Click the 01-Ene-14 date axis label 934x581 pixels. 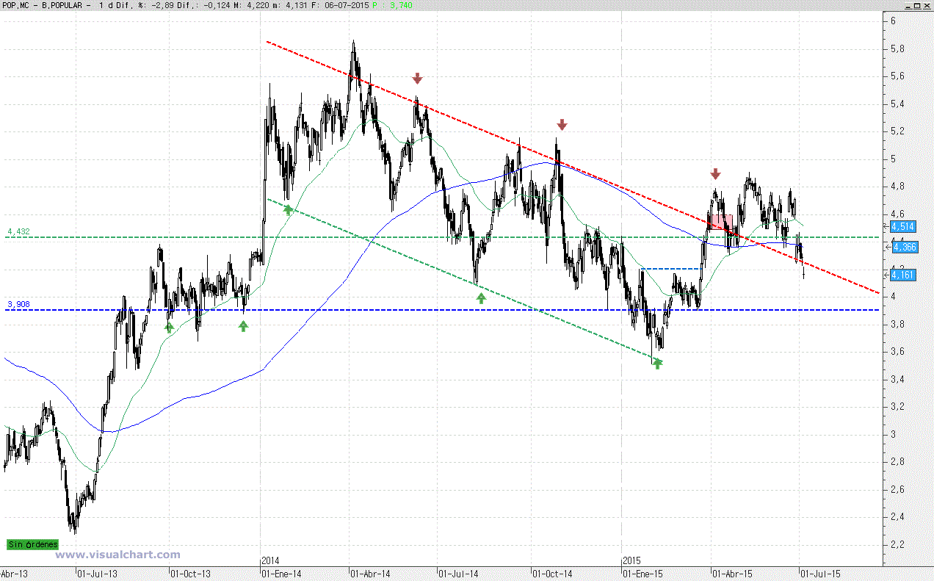point(280,574)
